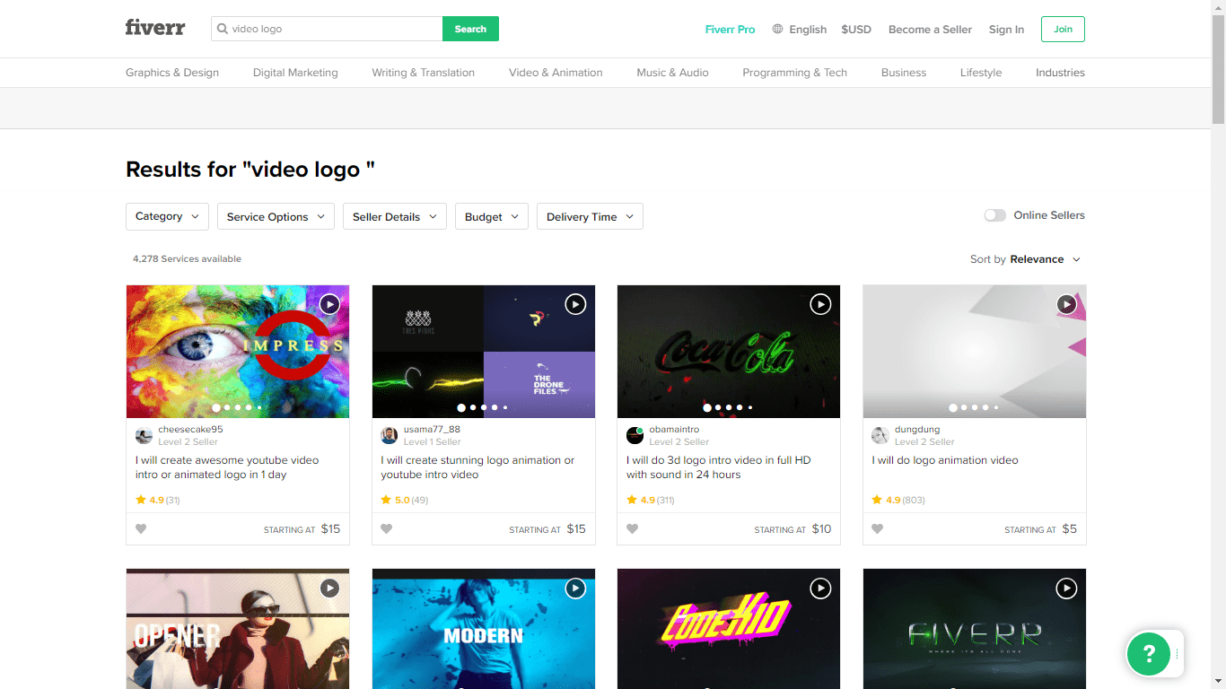1226x689 pixels.
Task: Open Industries category menu
Action: [x=1060, y=73]
